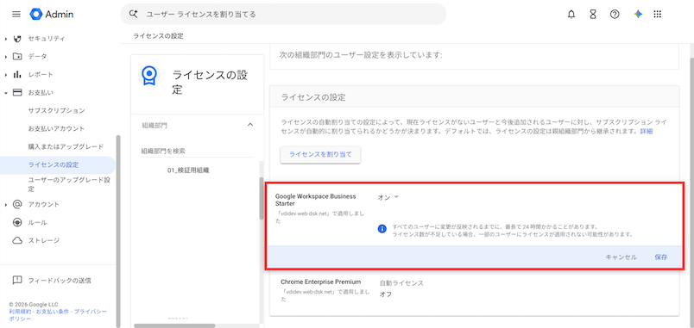The image size is (694, 328).
Task: Click the ルール icon
Action: click(x=17, y=222)
